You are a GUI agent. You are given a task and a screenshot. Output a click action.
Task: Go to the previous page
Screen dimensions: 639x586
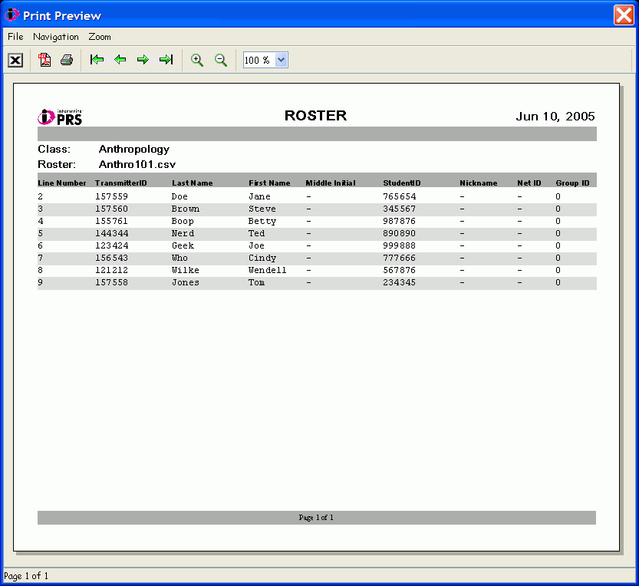pyautogui.click(x=120, y=60)
